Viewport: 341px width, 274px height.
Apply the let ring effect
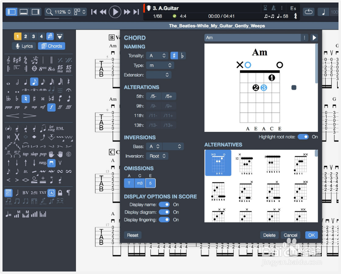click(x=51, y=128)
